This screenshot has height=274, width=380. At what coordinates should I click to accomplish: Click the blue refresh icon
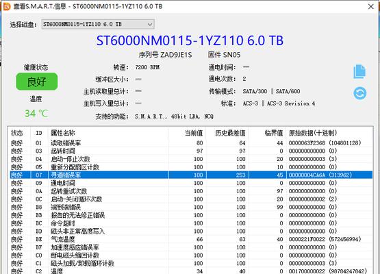pyautogui.click(x=360, y=93)
